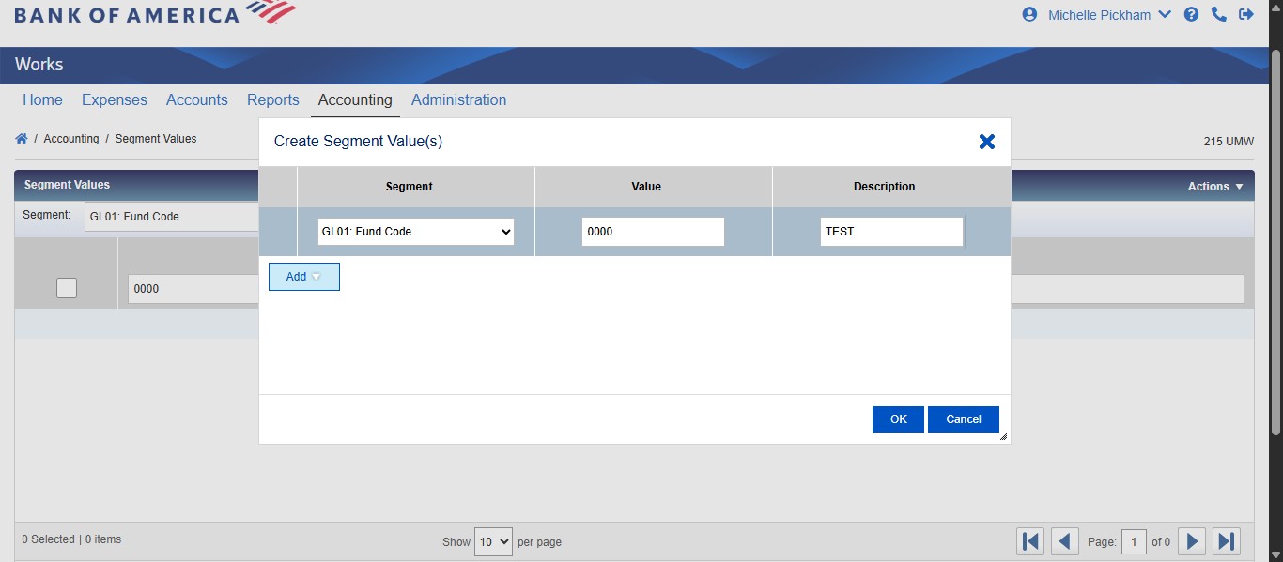
Task: Click the home breadcrumb icon
Action: click(x=21, y=137)
